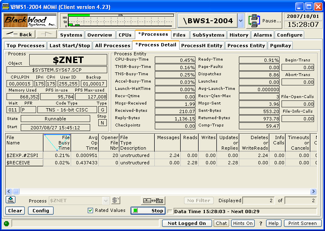Click the BlackWood Systems logo
The image size is (325, 231).
[30, 21]
